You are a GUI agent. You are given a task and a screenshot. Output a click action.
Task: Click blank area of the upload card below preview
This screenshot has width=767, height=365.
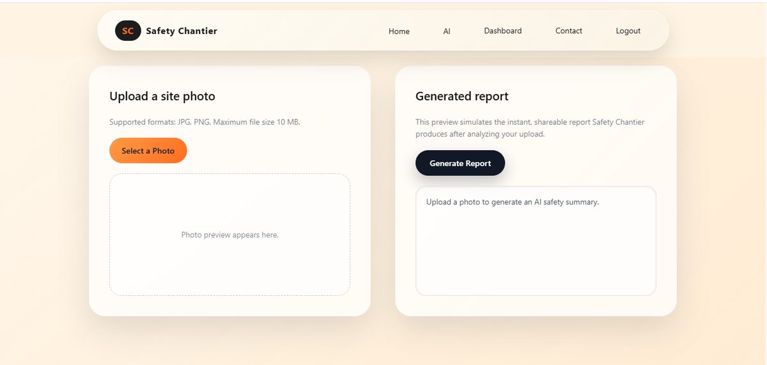229,306
